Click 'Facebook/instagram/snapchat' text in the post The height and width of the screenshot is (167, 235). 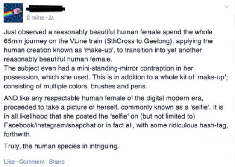coord(50,125)
